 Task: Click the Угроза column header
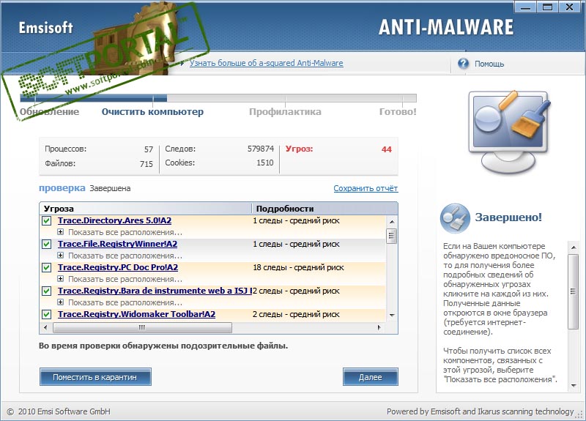(x=146, y=209)
